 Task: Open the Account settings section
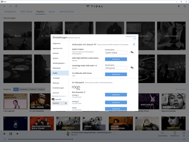(60, 93)
